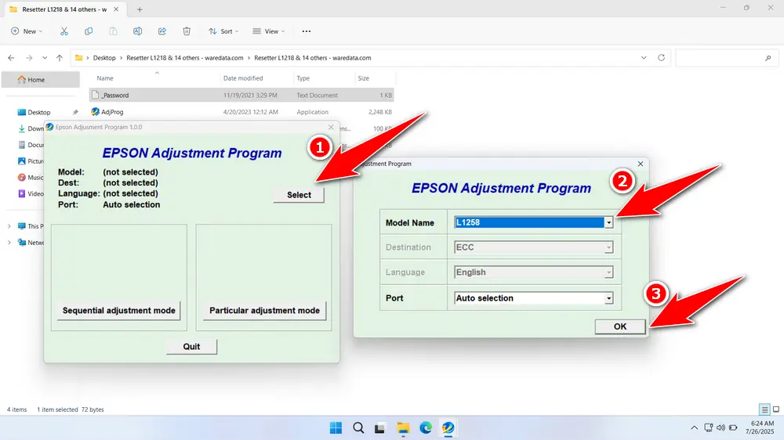
Task: Sort by the Size column header
Action: [x=364, y=78]
